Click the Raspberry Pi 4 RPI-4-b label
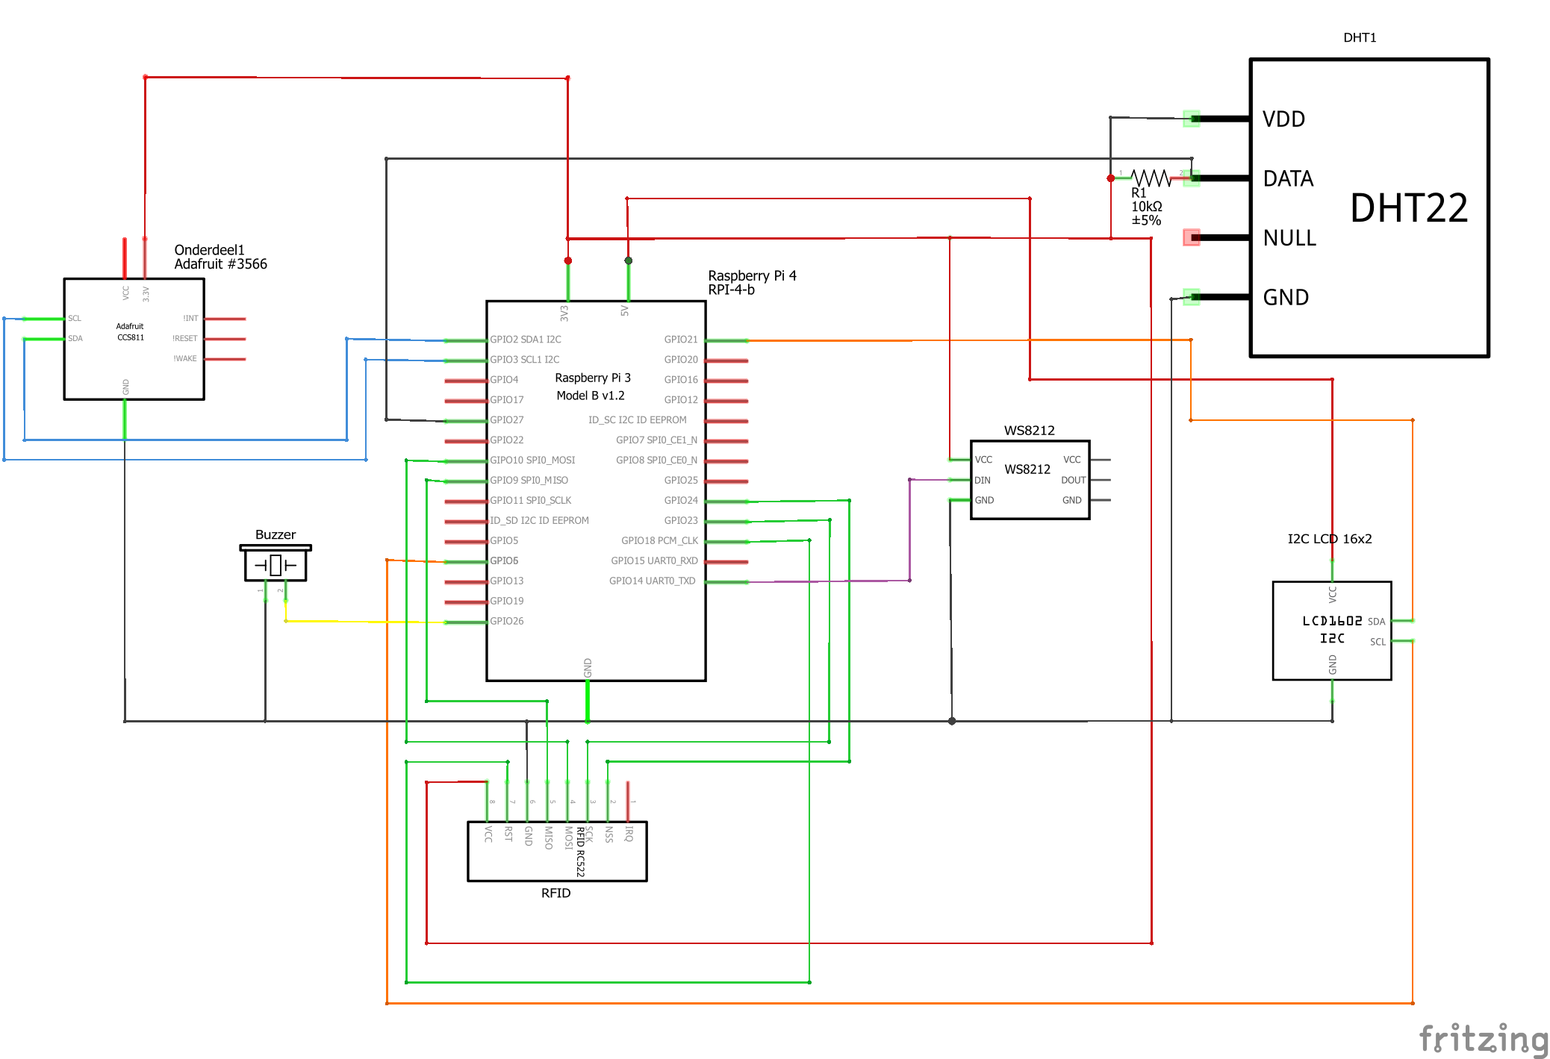1550x1059 pixels. [752, 282]
